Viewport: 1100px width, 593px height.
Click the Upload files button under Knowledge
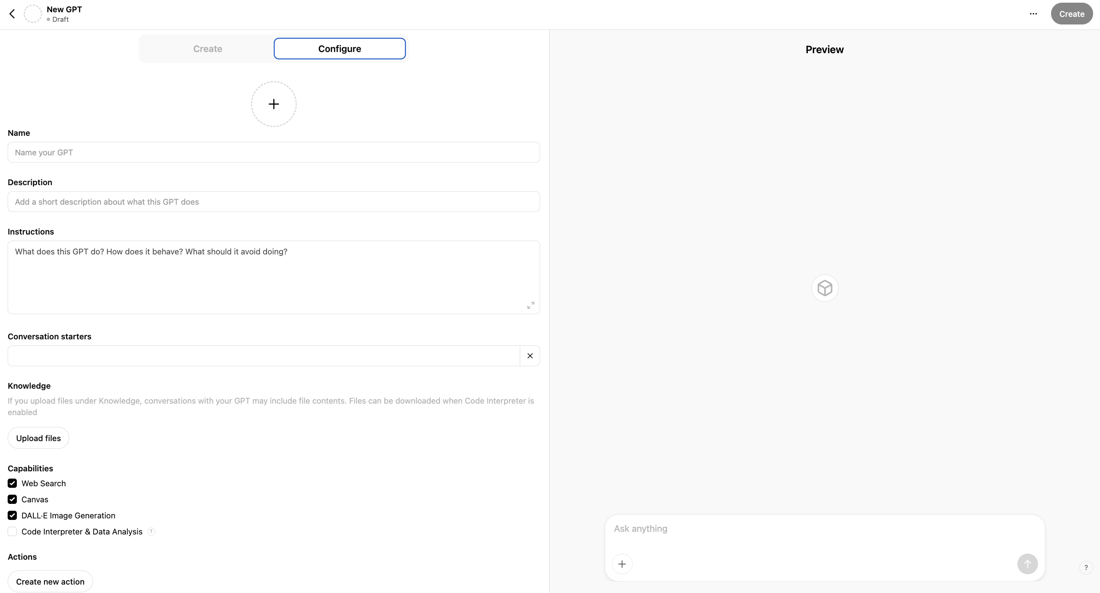[x=38, y=438]
